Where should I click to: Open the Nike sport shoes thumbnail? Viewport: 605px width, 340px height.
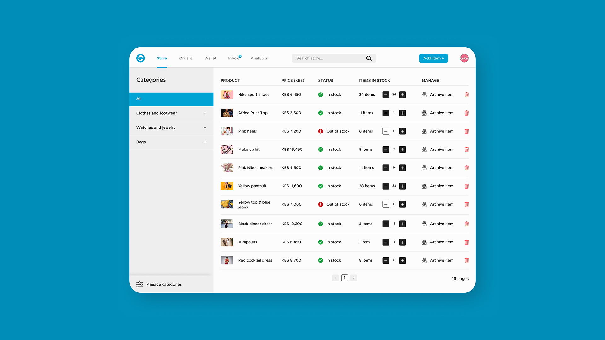[x=227, y=95]
